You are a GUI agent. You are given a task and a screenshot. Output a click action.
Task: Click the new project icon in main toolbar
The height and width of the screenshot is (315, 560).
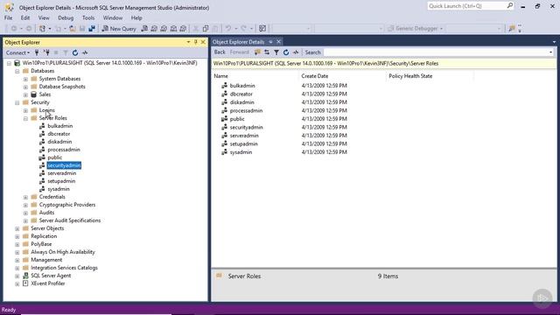click(43, 29)
